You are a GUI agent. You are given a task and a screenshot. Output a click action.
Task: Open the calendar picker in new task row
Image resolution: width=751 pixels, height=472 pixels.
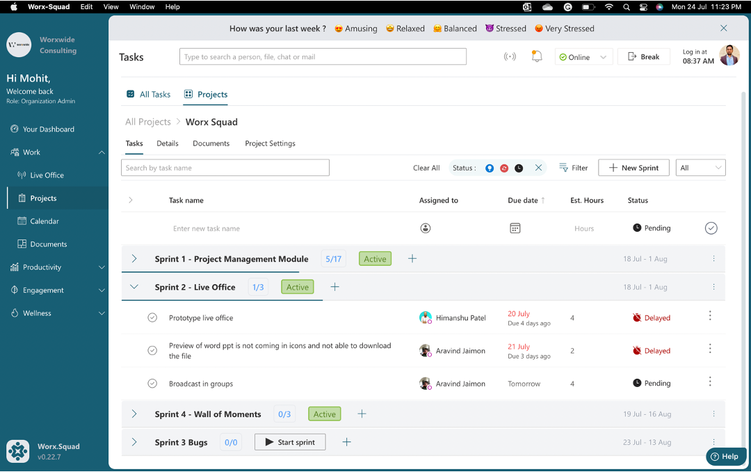click(515, 228)
